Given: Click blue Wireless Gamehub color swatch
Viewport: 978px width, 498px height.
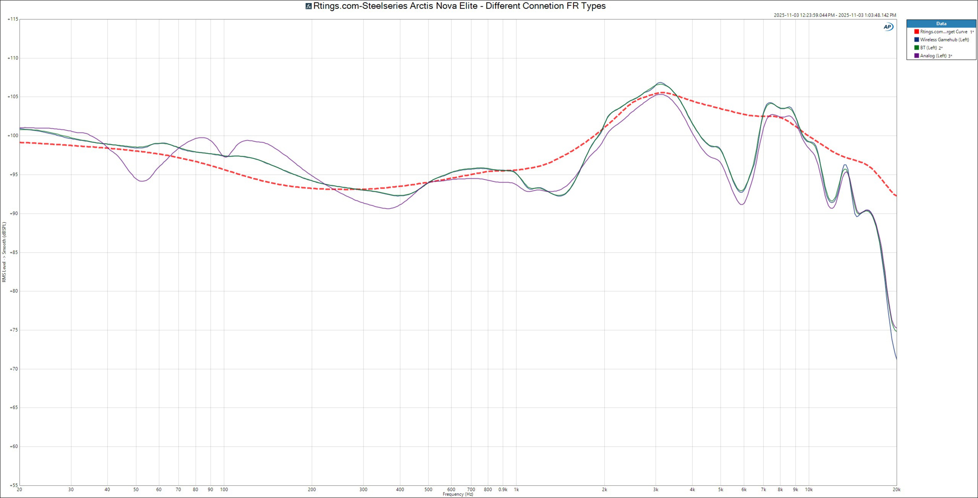Looking at the screenshot, I should coord(917,40).
